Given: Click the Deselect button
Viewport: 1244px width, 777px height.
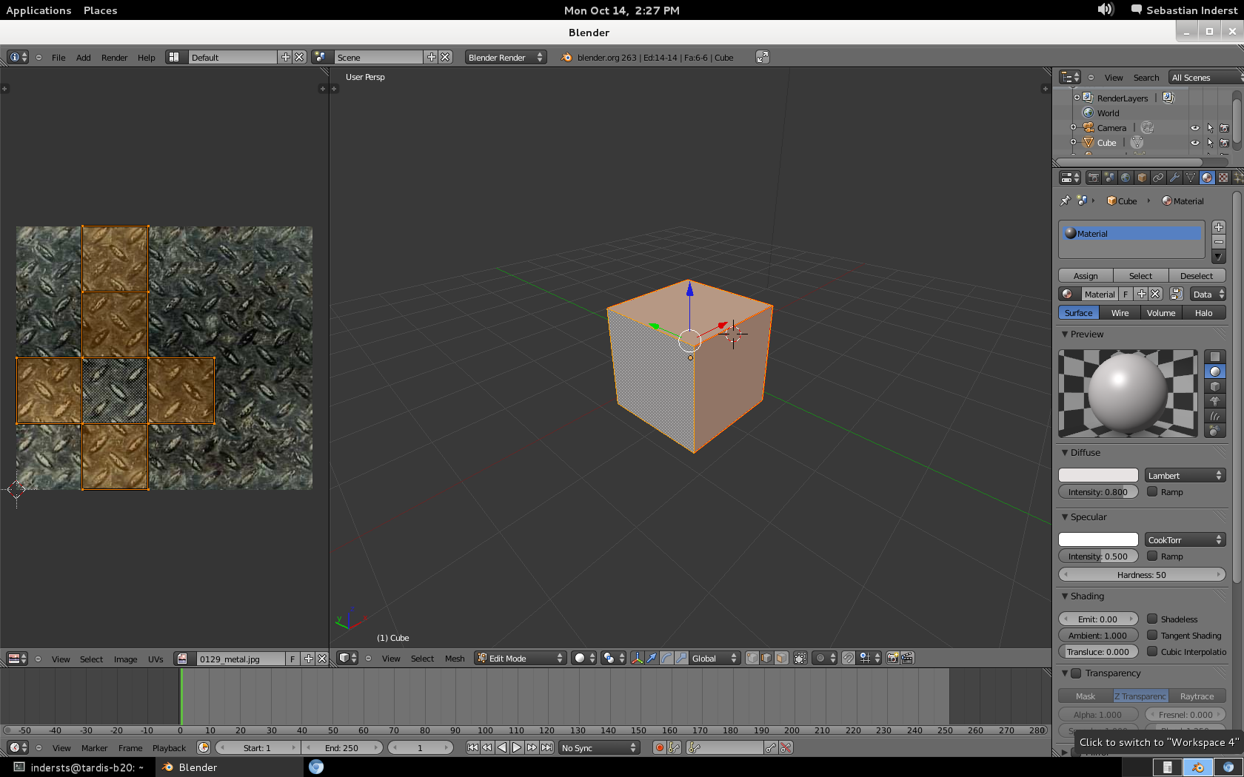Looking at the screenshot, I should click(1197, 275).
